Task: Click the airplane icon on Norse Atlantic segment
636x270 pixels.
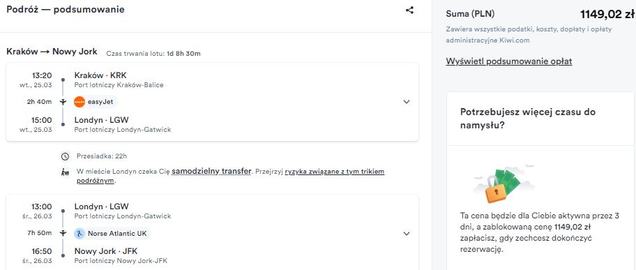Action: [x=63, y=234]
